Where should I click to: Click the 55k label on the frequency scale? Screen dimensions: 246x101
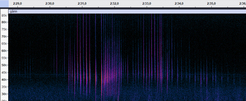pos(4,58)
